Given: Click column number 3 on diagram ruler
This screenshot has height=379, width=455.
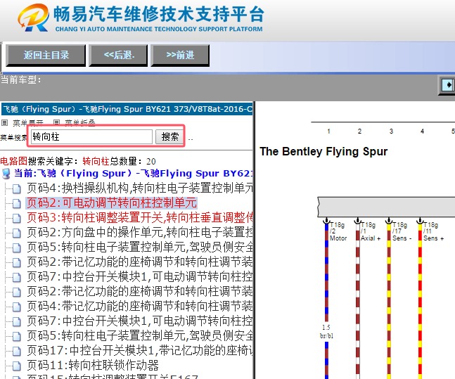Looking at the screenshot, I should (391, 131).
